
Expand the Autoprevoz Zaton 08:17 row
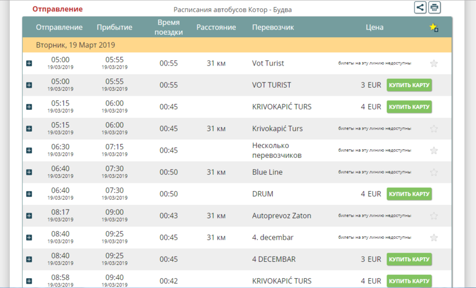tap(29, 216)
